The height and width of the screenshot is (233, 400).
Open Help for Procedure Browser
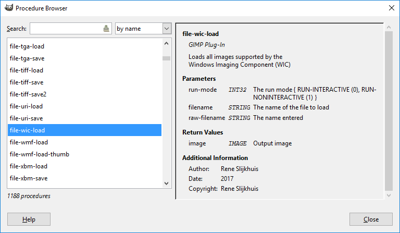click(29, 219)
